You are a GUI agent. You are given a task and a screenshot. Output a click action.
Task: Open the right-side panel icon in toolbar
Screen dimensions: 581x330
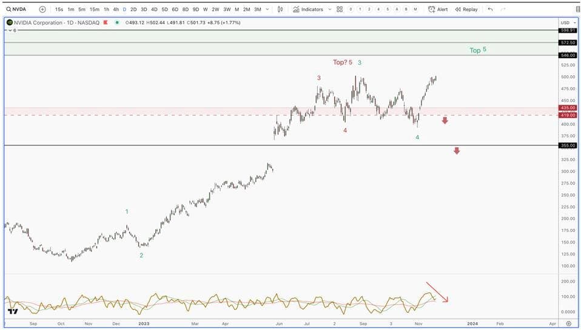coord(578,9)
